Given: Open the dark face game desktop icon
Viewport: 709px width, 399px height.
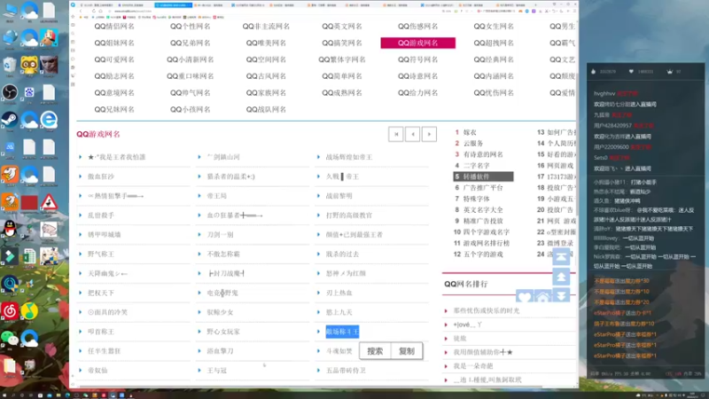Looking at the screenshot, I should [49, 65].
